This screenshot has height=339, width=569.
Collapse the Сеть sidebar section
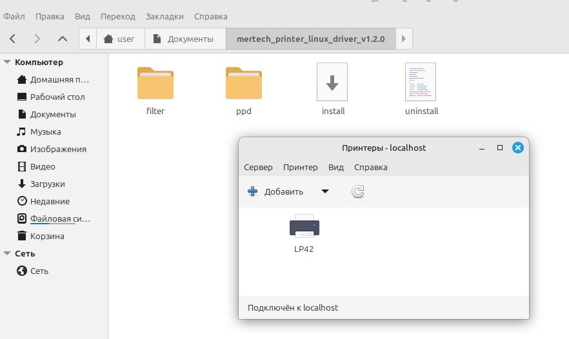coord(7,254)
